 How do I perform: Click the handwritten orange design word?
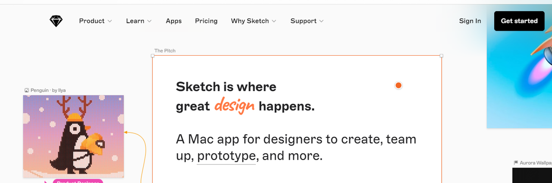pos(235,105)
